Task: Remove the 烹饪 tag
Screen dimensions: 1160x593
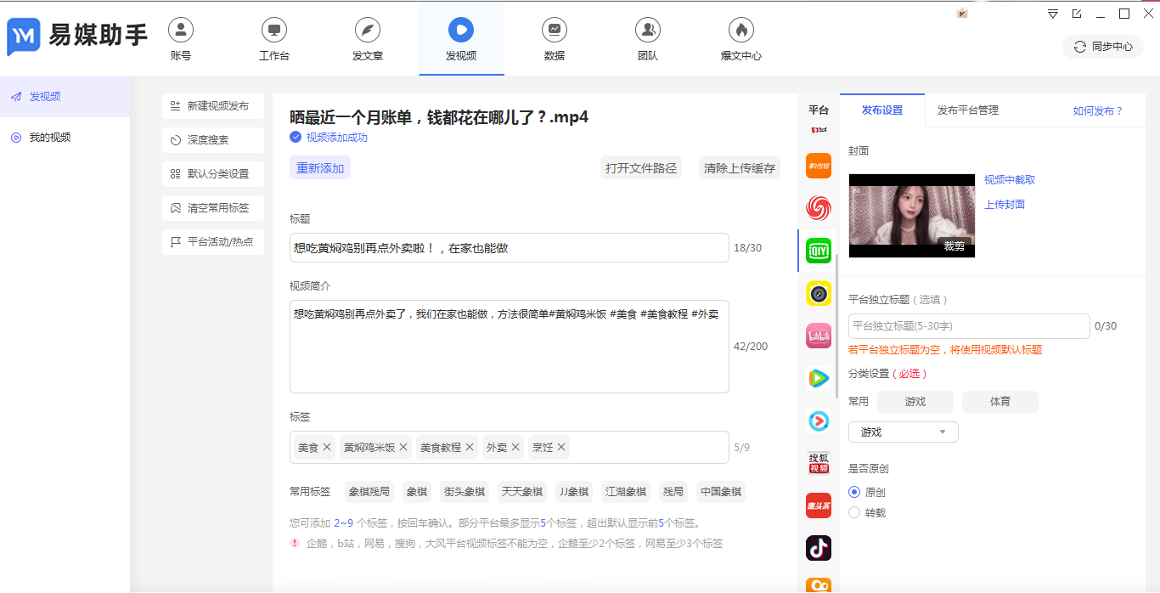Action: tap(561, 447)
